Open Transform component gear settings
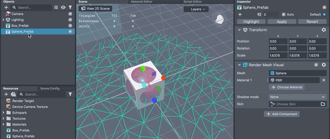The image size is (330, 139). click(x=324, y=30)
